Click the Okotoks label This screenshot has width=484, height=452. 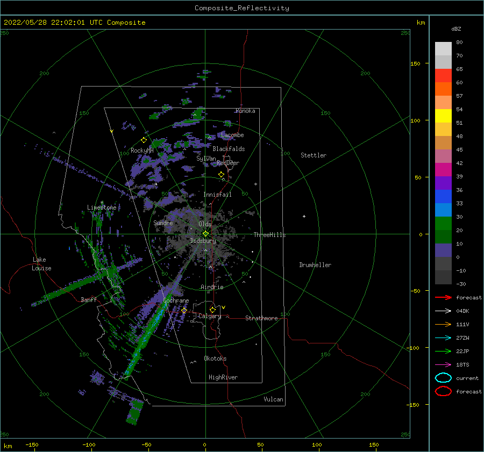click(x=215, y=358)
